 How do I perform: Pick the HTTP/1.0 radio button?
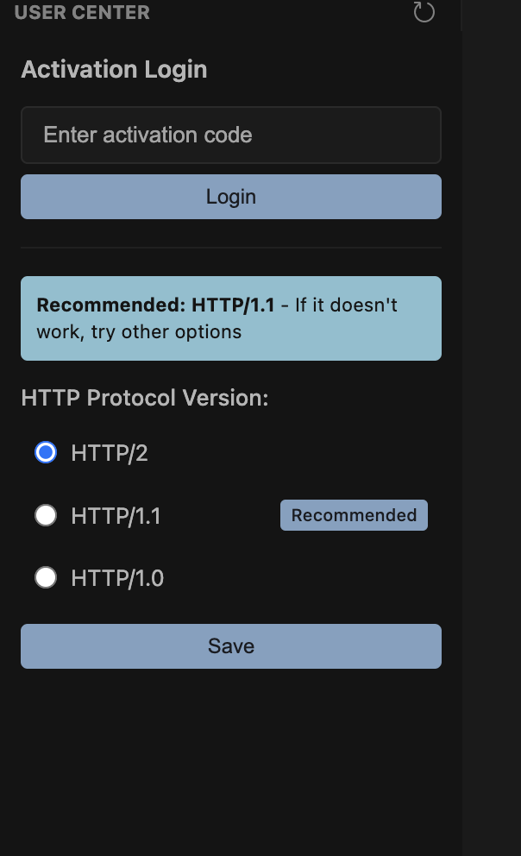46,578
